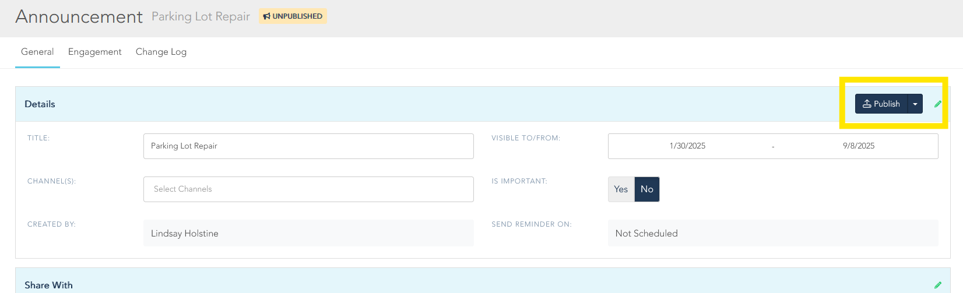Click the Created By Lindsay Holstine field
The image size is (963, 293).
[308, 234]
